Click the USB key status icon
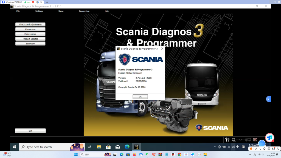Image resolution: width=281 pixels, height=158 pixels. coord(227,140)
